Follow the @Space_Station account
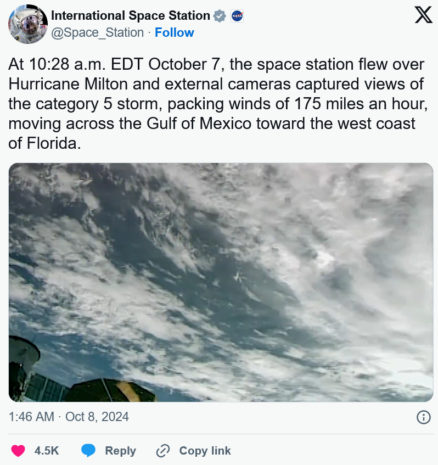The width and height of the screenshot is (438, 465). (175, 32)
